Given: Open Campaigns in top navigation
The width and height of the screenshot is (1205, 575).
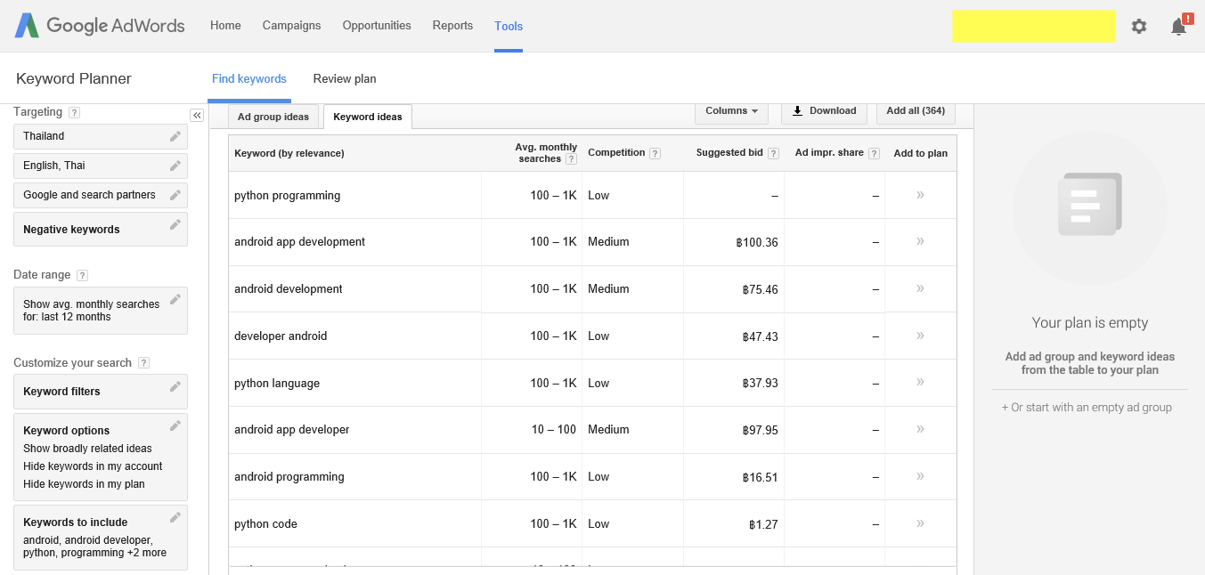Looking at the screenshot, I should click(x=291, y=26).
